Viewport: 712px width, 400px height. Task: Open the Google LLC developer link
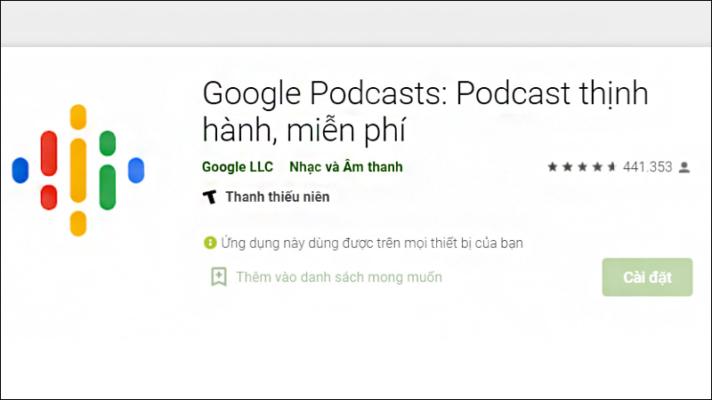(238, 167)
